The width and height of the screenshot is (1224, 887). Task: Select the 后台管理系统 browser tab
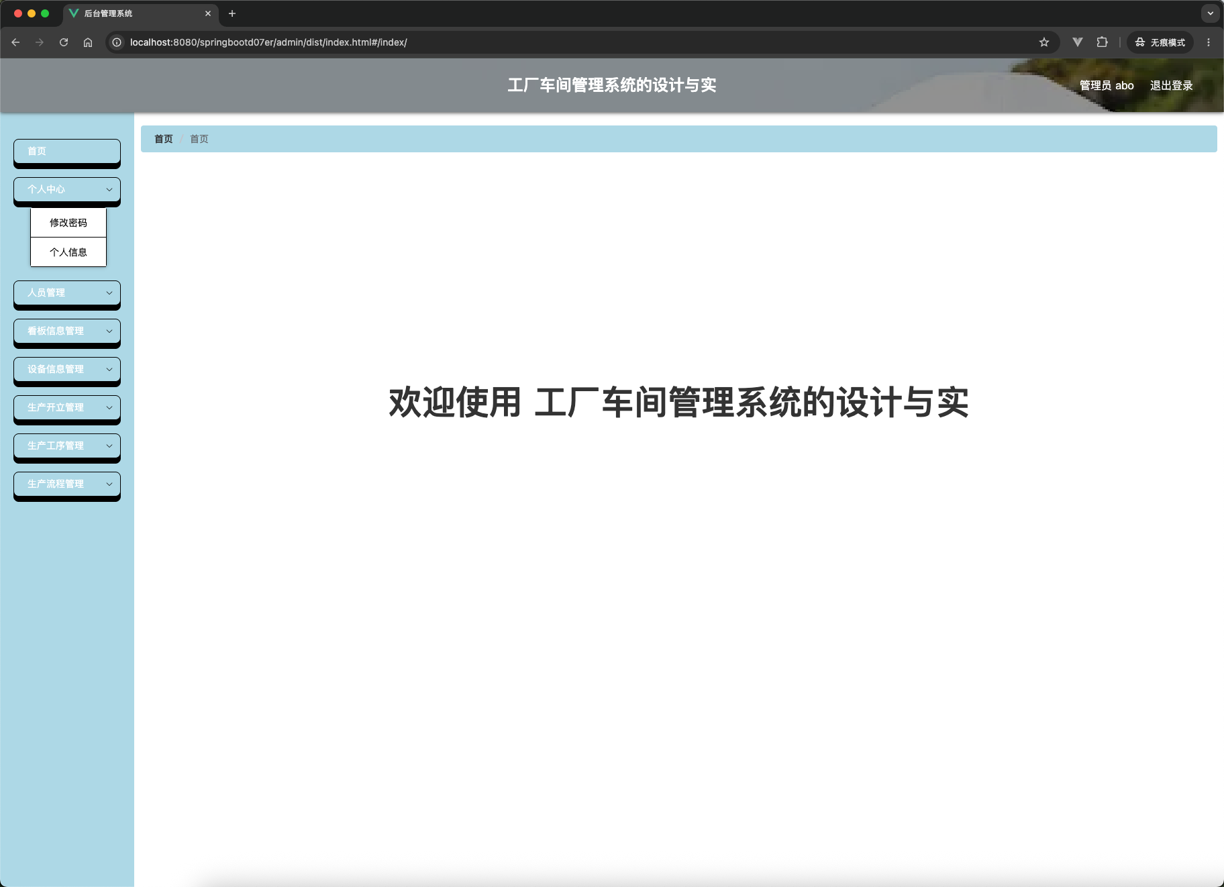[x=140, y=13]
